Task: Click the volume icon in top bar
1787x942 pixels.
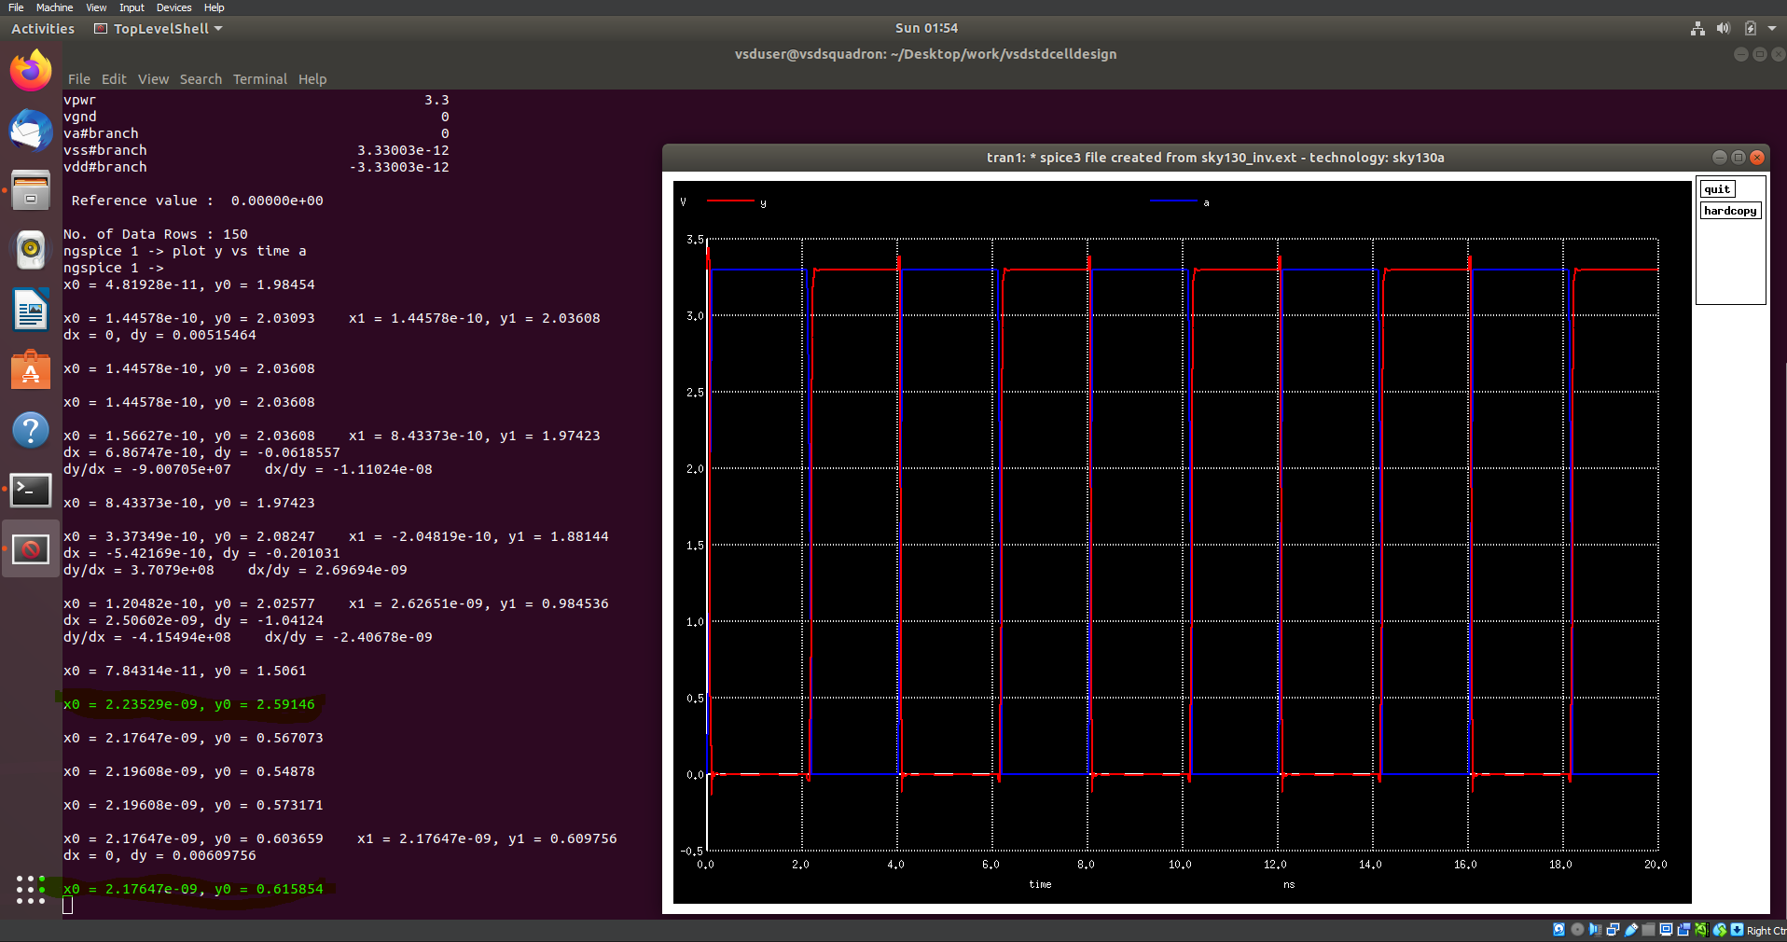Action: [1724, 29]
